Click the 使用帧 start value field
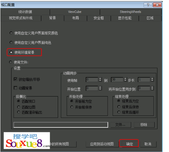 [x=92, y=80]
